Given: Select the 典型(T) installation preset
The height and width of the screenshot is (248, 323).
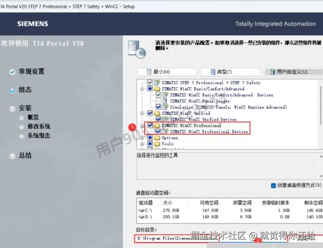Looking at the screenshot, I should click(x=230, y=72).
